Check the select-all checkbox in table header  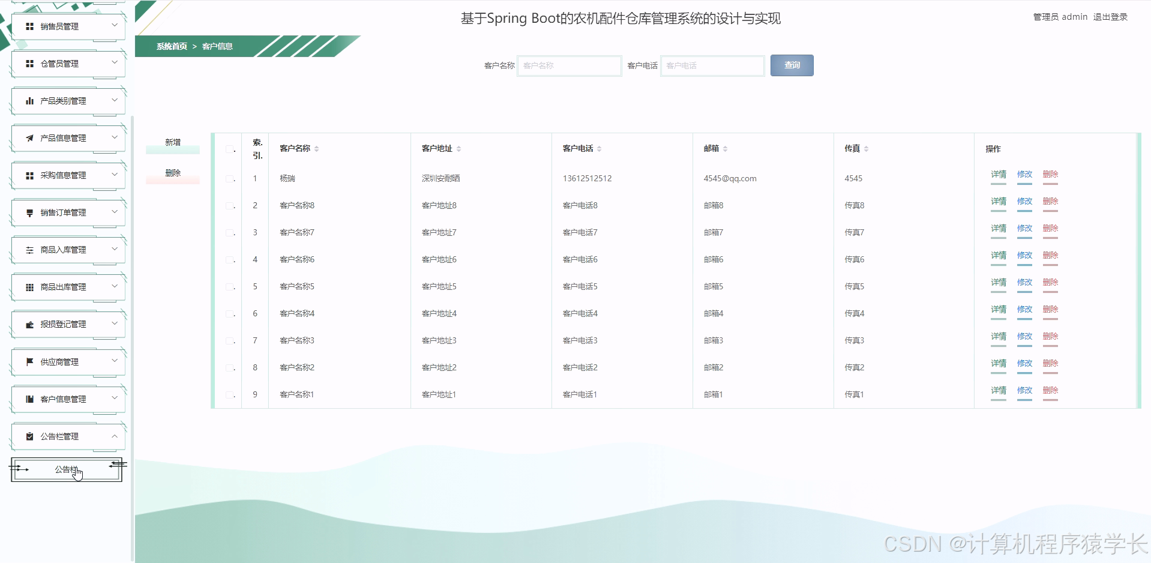pos(229,149)
